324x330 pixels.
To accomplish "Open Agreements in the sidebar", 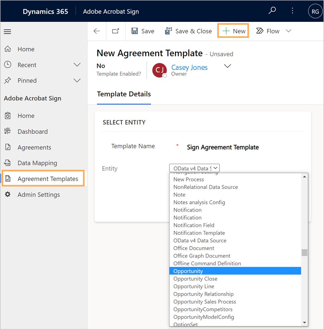I will (34, 147).
